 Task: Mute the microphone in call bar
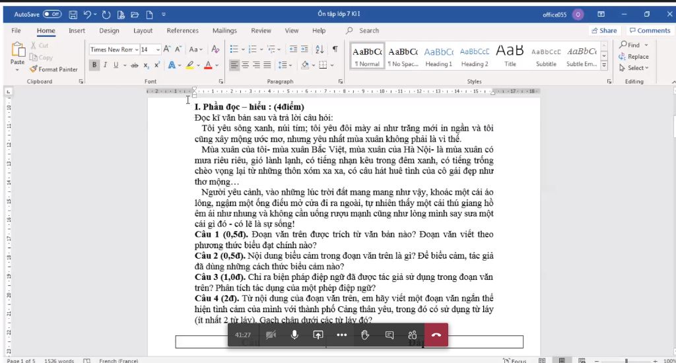click(x=294, y=335)
